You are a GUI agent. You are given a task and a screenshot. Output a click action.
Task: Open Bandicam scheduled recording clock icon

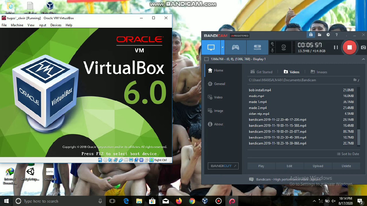(x=328, y=35)
